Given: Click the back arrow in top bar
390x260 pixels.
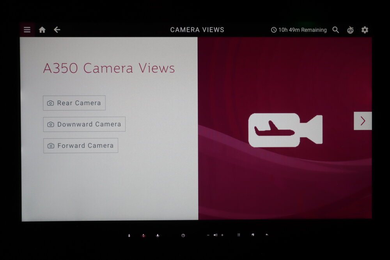Looking at the screenshot, I should (x=57, y=29).
